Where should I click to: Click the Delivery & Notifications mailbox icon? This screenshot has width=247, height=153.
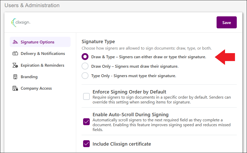tap(15, 54)
